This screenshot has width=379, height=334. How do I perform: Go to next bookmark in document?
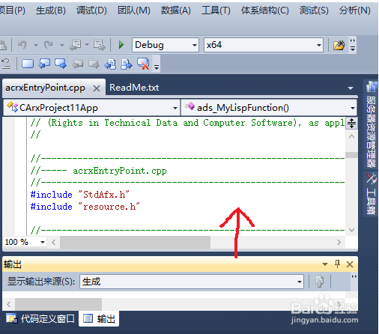coord(127,64)
